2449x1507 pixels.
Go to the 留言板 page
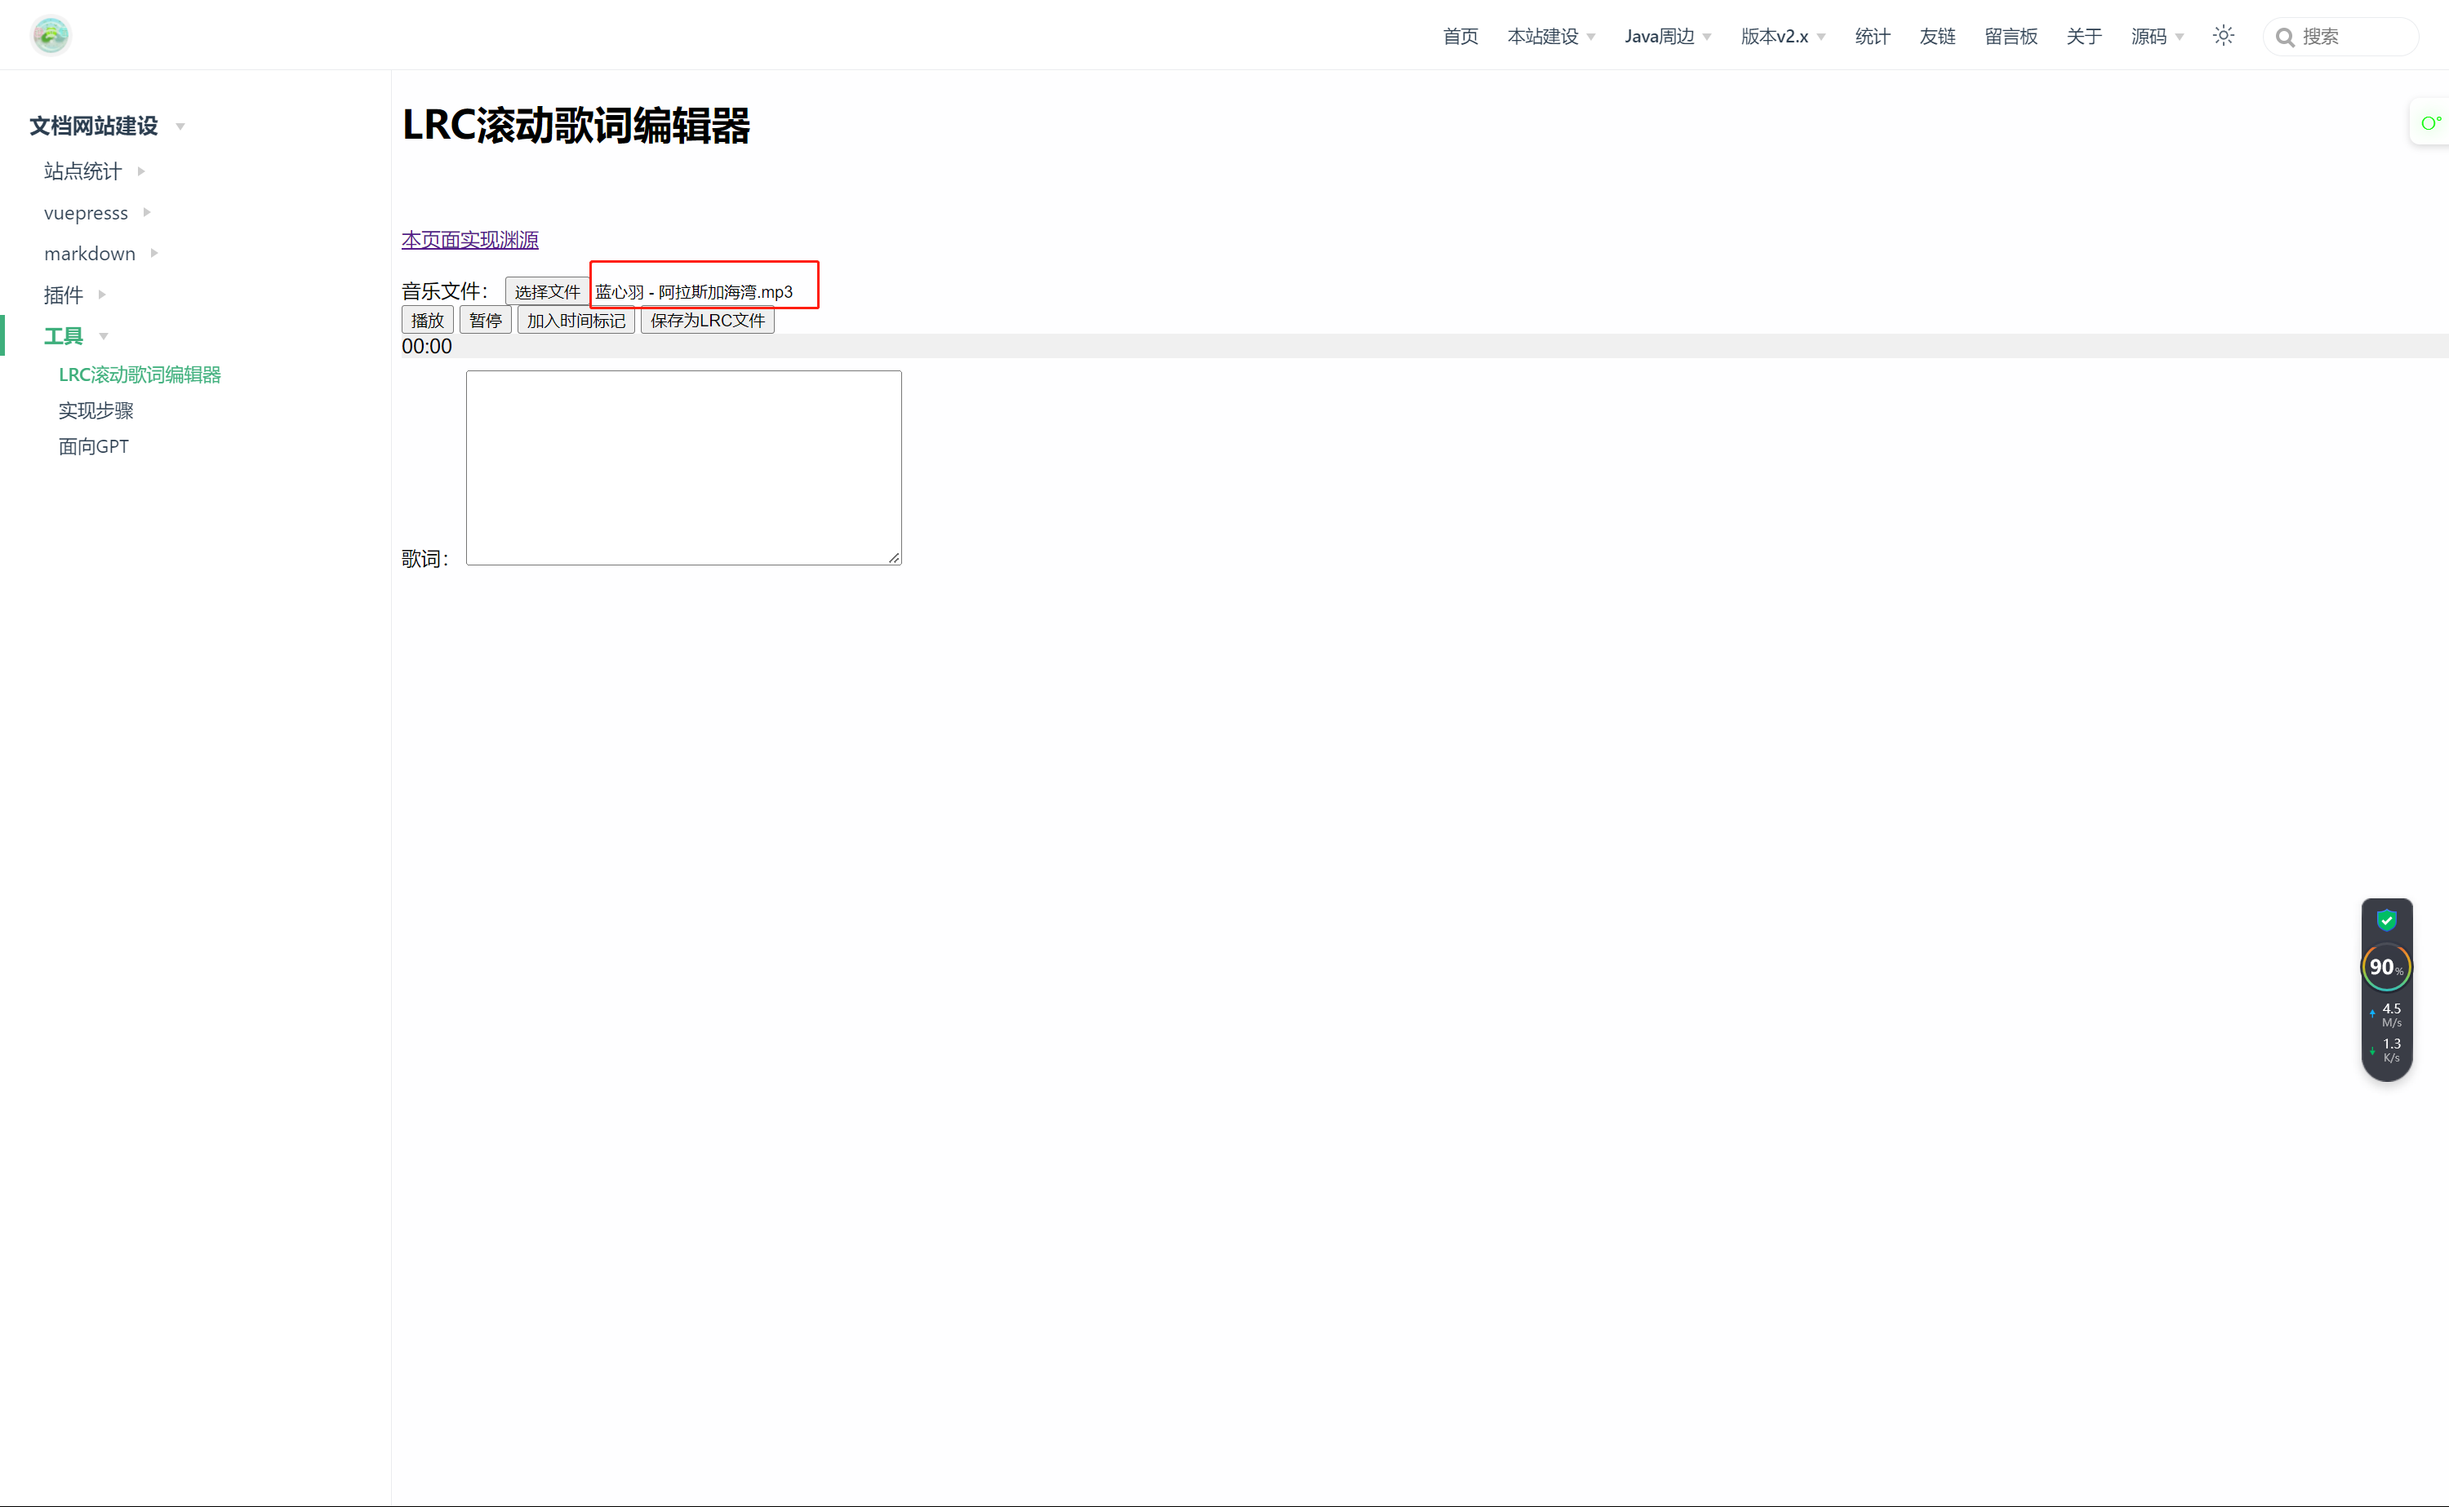(x=2011, y=37)
